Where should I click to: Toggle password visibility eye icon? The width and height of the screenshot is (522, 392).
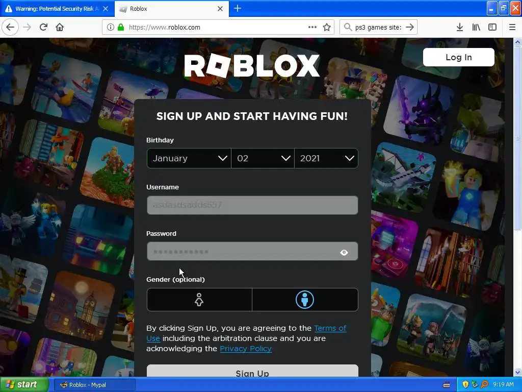tap(344, 253)
